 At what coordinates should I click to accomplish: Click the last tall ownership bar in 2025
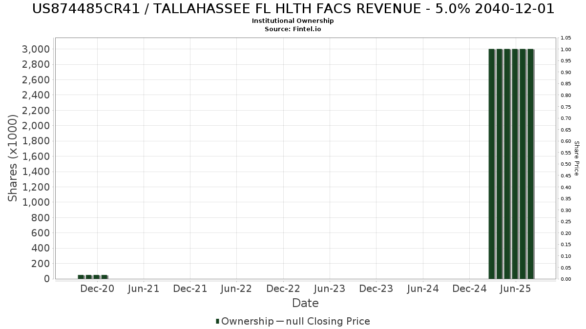[530, 164]
